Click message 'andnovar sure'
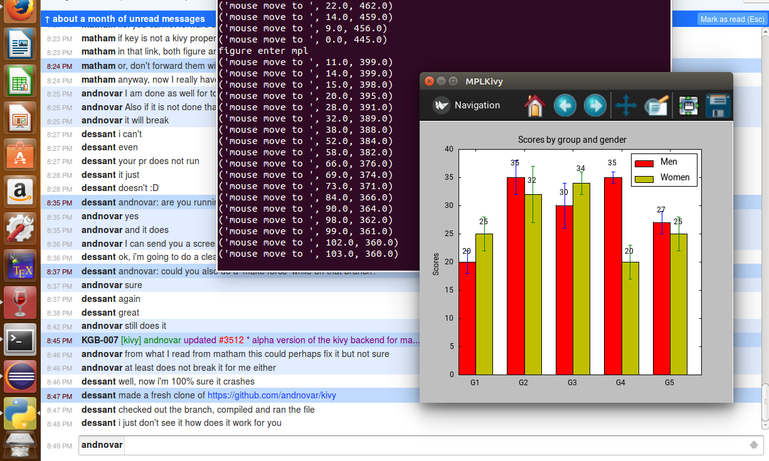 click(112, 285)
